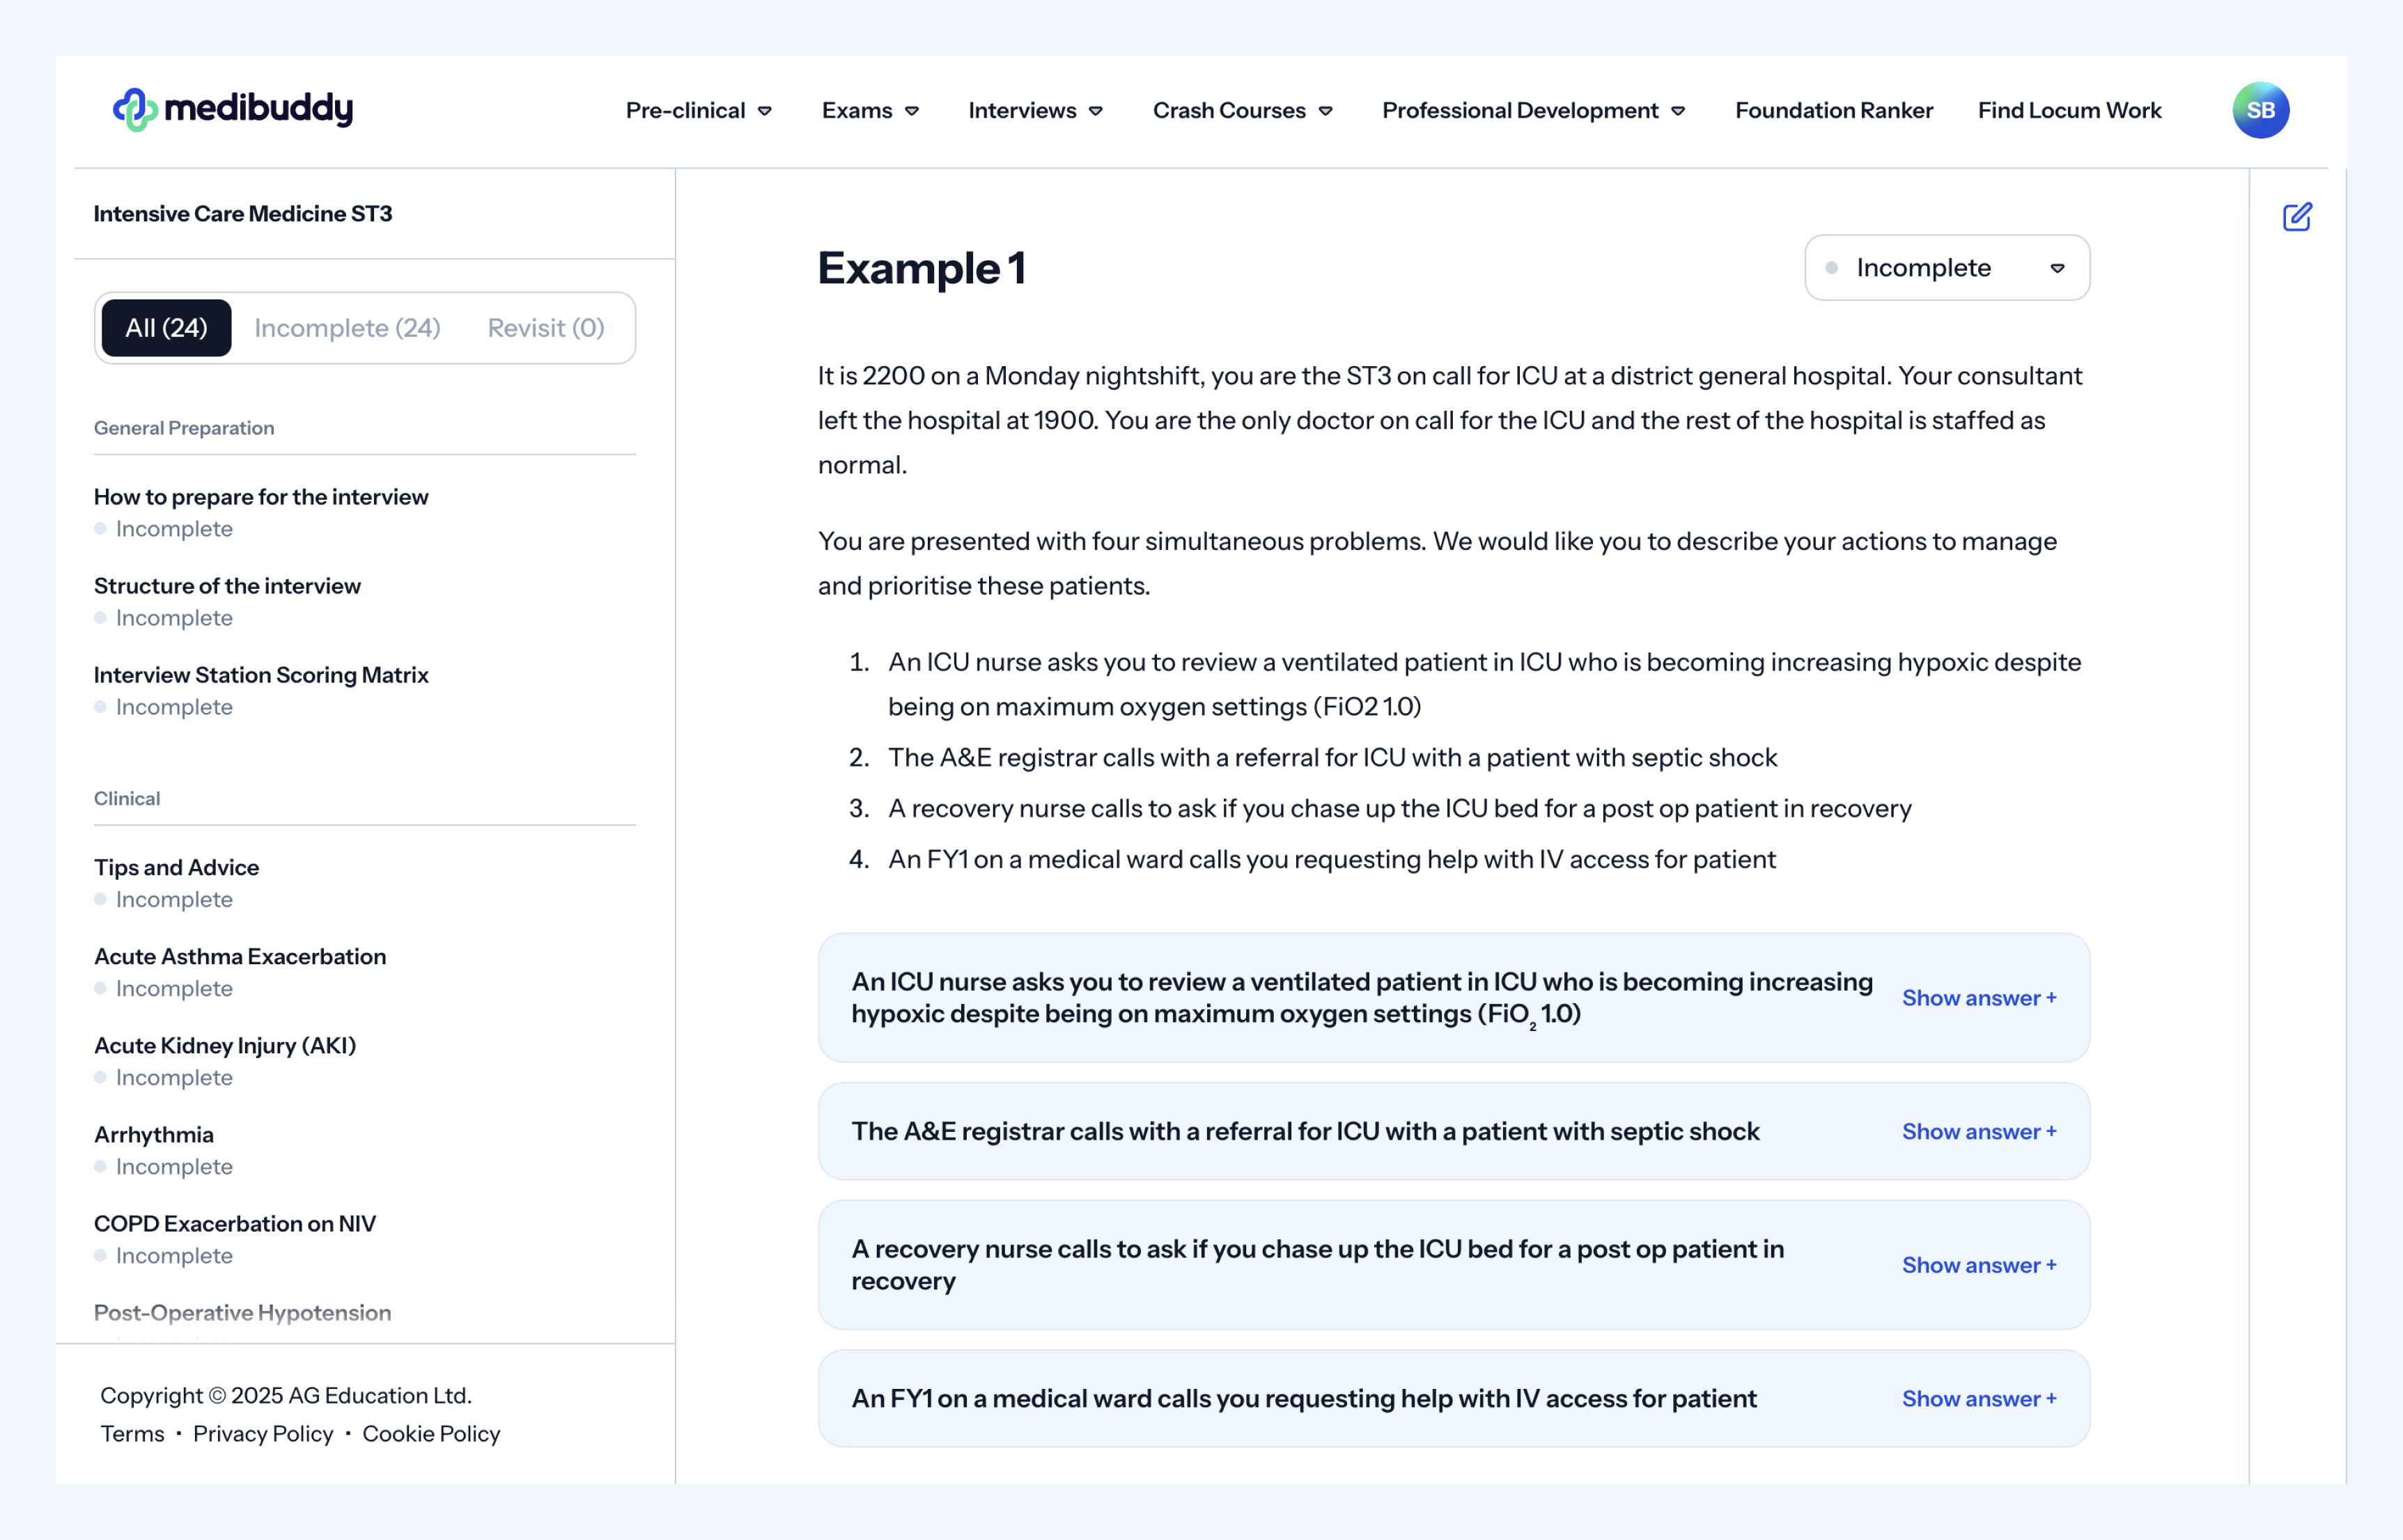
Task: Expand the Pre-clinical menu
Action: click(x=699, y=110)
